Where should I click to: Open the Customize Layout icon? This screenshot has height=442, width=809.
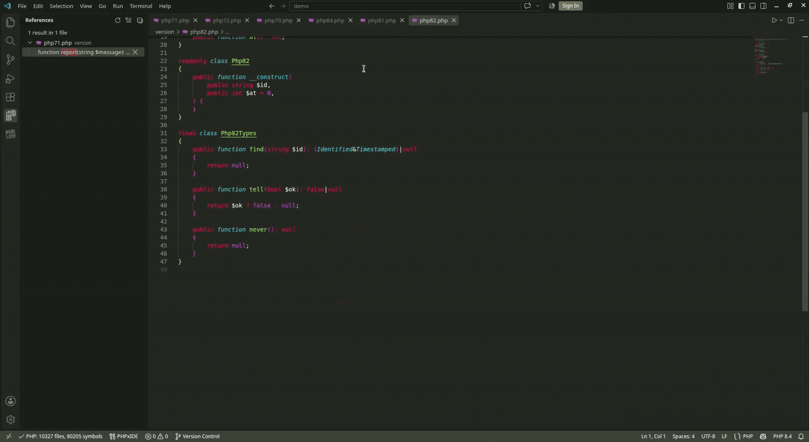point(730,6)
